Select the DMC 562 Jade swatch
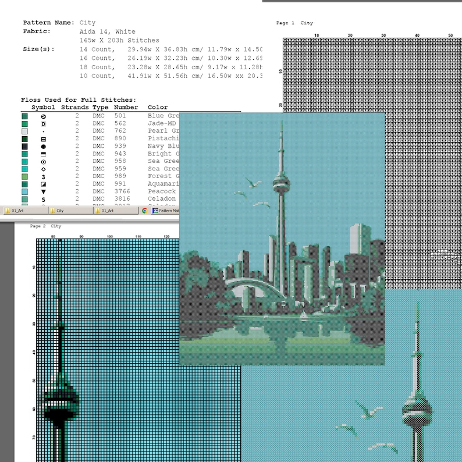Screen dimensions: 462x462 pyautogui.click(x=25, y=124)
